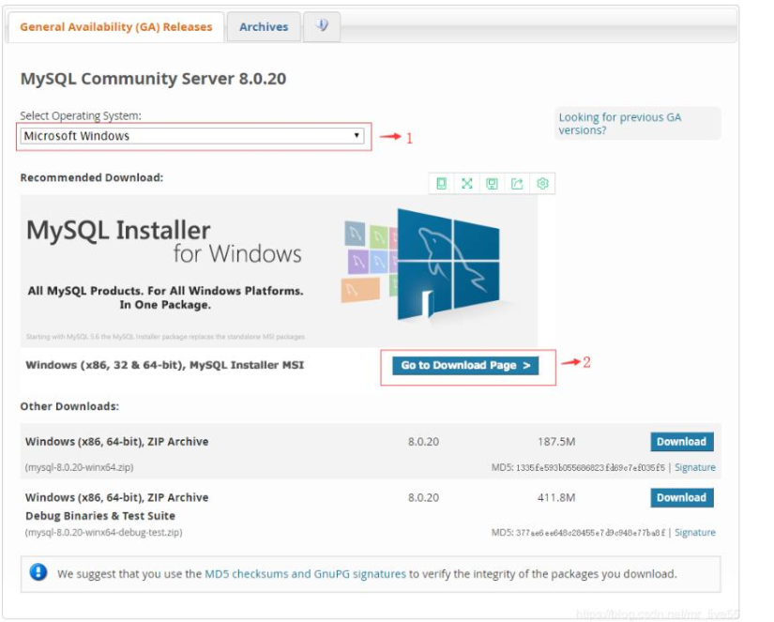Click the MySQL Community Server 8.0.20 heading
774x622 pixels.
(x=153, y=79)
